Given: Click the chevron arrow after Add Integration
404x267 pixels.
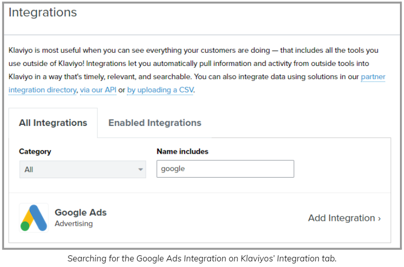Looking at the screenshot, I should (379, 219).
